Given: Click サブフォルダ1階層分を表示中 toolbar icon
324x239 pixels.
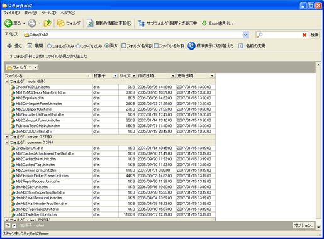Looking at the screenshot, I should tap(142, 23).
